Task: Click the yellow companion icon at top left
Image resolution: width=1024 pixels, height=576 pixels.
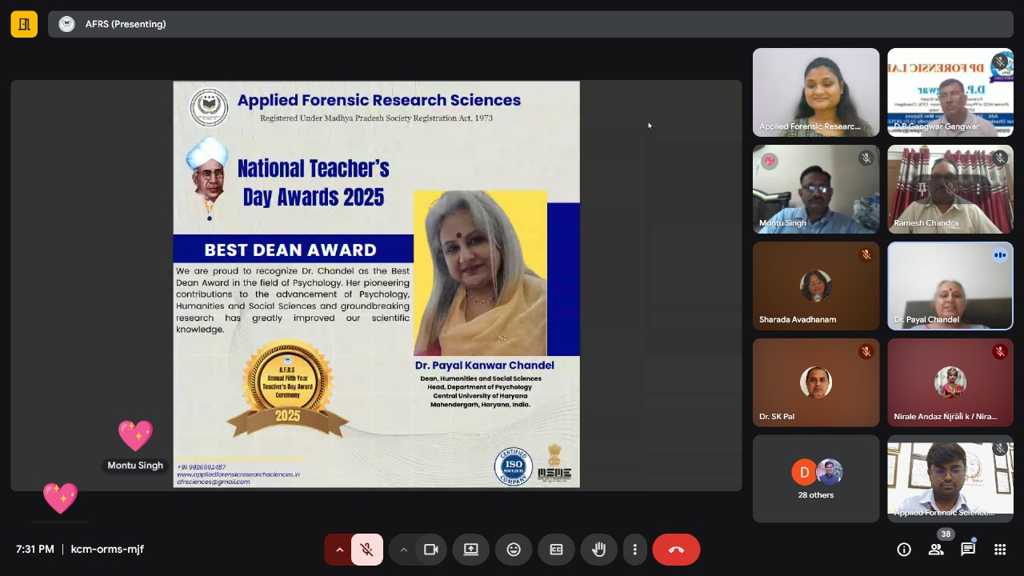Action: click(x=24, y=24)
